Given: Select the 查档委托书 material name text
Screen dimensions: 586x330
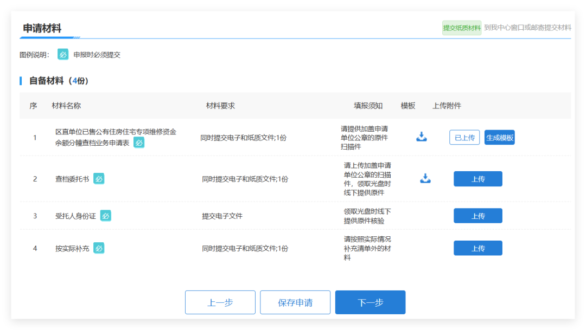Looking at the screenshot, I should tap(72, 179).
